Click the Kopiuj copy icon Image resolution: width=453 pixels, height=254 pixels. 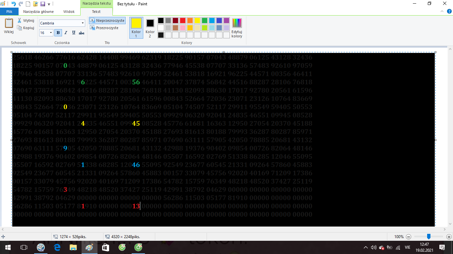tap(20, 28)
